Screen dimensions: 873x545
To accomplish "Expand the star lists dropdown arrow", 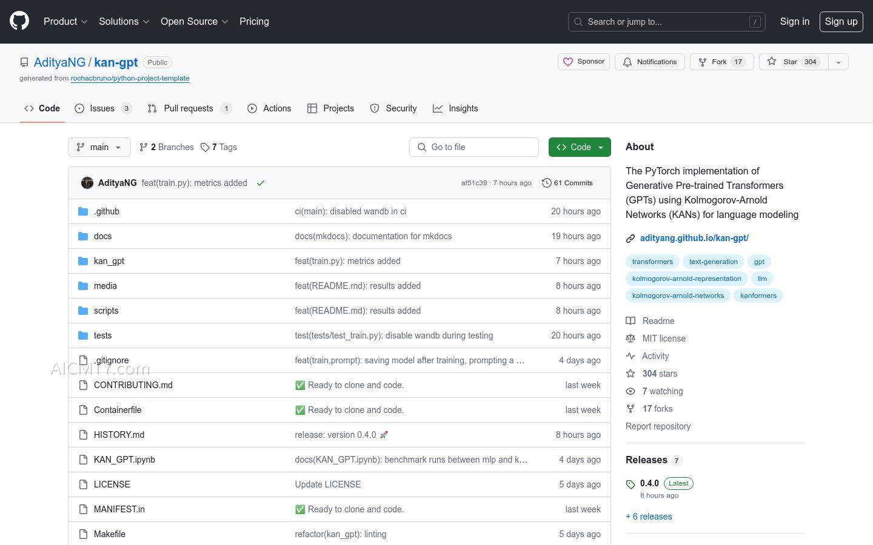I will (x=838, y=62).
